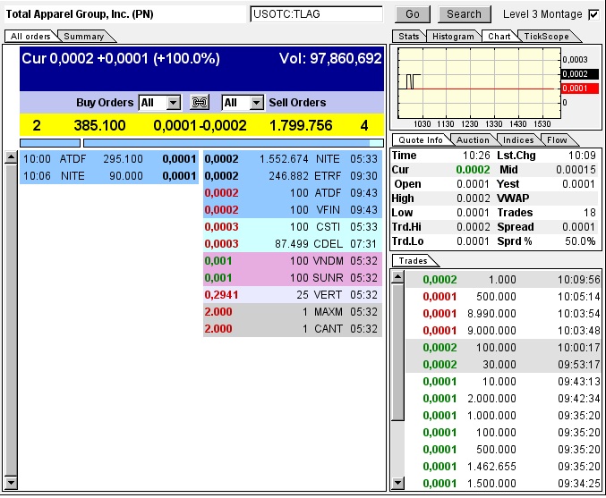Click the intraday price chart
606x498 pixels.
pos(479,83)
